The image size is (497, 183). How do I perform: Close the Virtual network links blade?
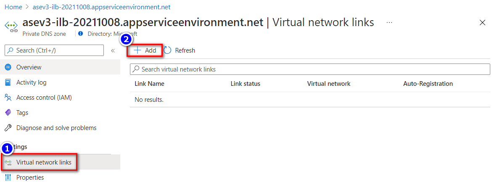point(482,23)
